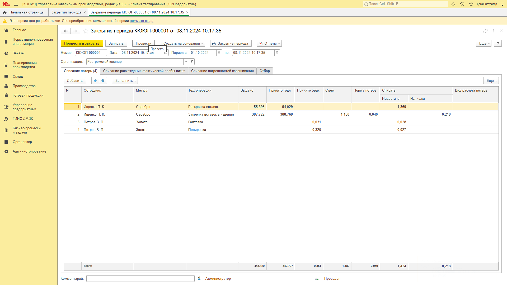Open table Еще menu above grid
Image resolution: width=507 pixels, height=285 pixels.
(x=491, y=81)
